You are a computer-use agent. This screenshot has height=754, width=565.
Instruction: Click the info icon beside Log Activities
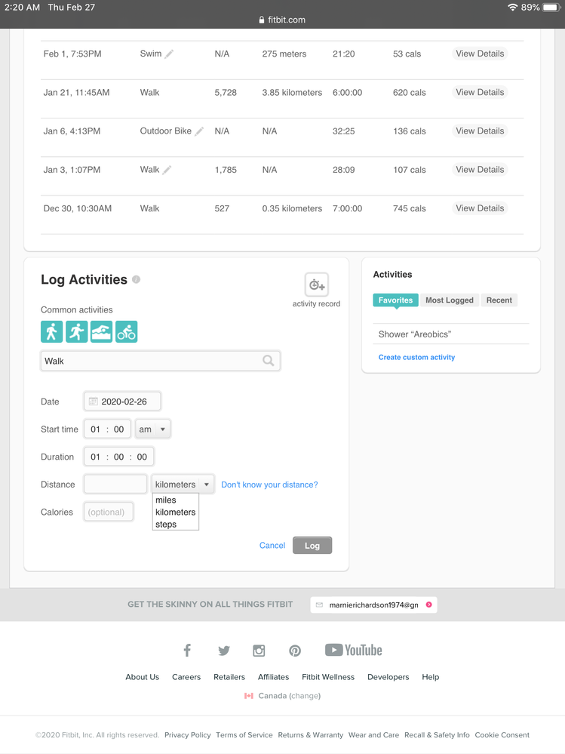click(x=136, y=279)
